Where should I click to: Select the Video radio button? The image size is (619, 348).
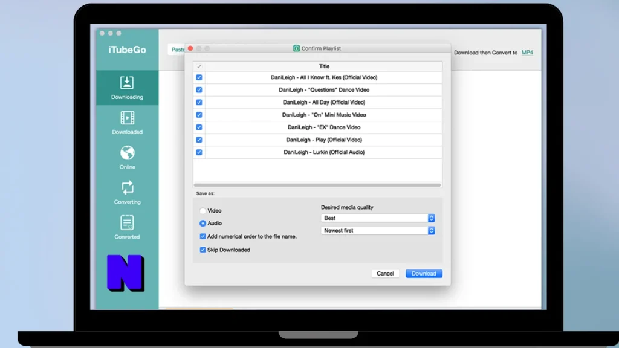[203, 211]
